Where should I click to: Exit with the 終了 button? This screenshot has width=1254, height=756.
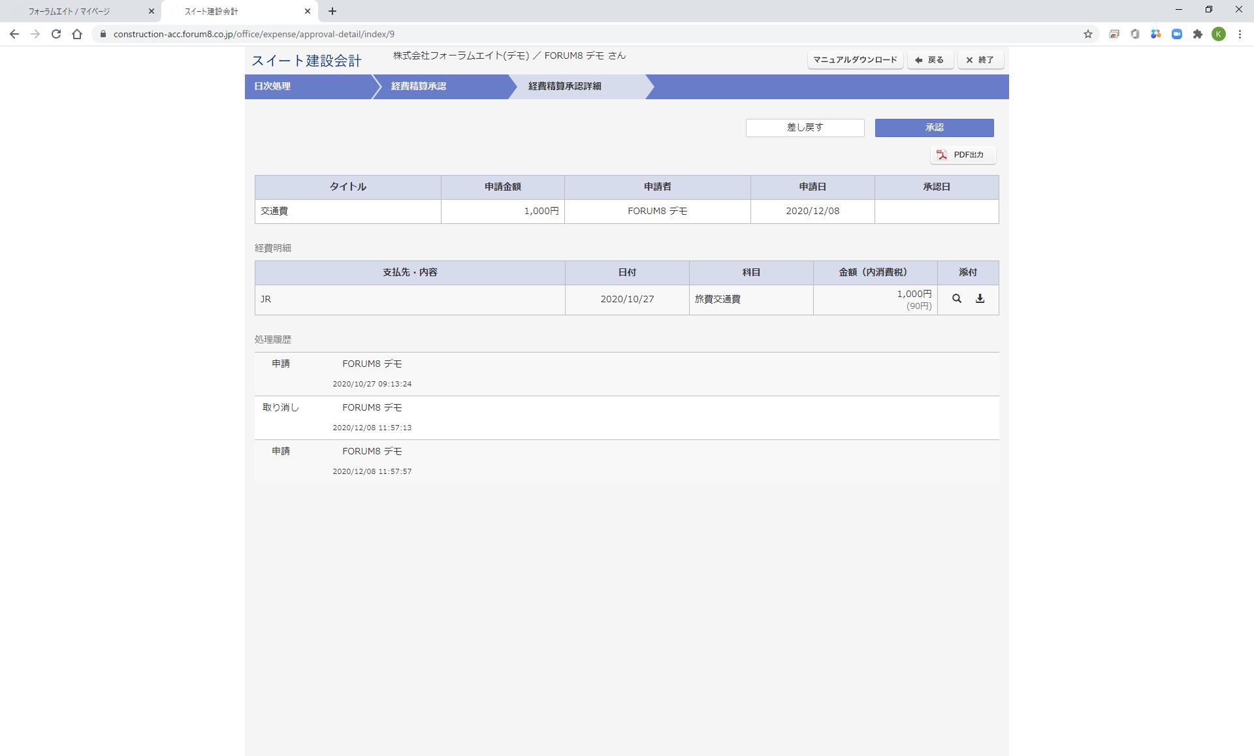coord(980,60)
